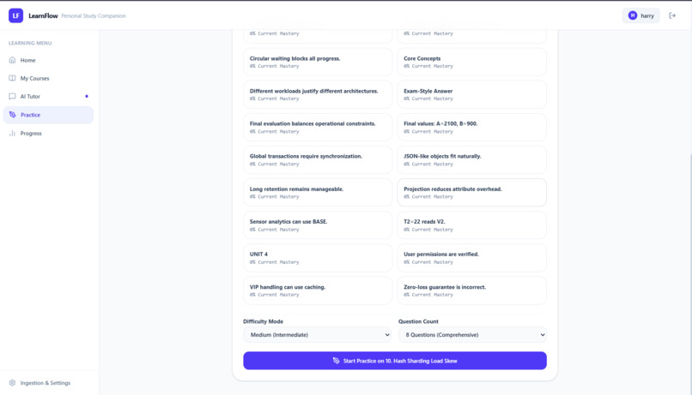Select 'Projection reduces attribute overhead.' card
The image size is (692, 395).
click(x=471, y=193)
